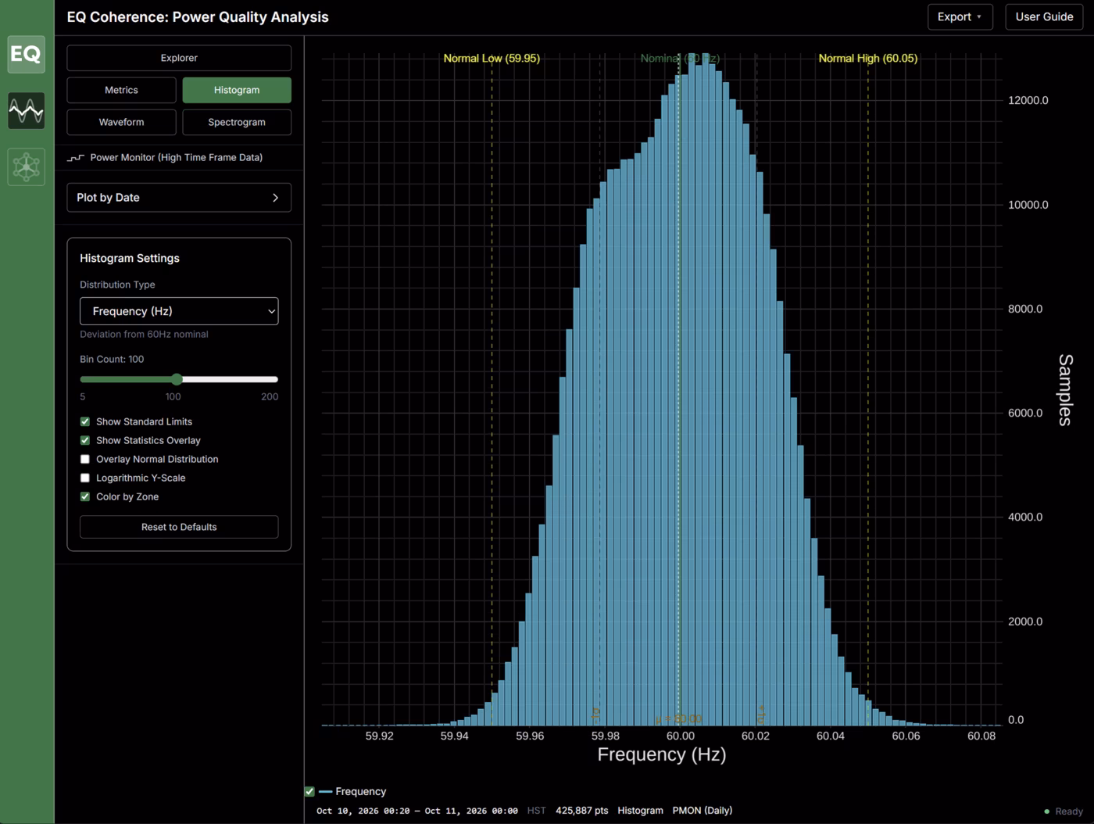The width and height of the screenshot is (1094, 824).
Task: Switch to the Explorer view
Action: pyautogui.click(x=179, y=58)
